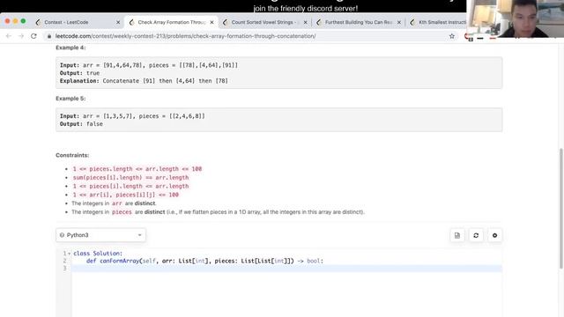This screenshot has height=317, width=564.
Task: Click the 'Example 4:' heading
Action: pyautogui.click(x=70, y=48)
